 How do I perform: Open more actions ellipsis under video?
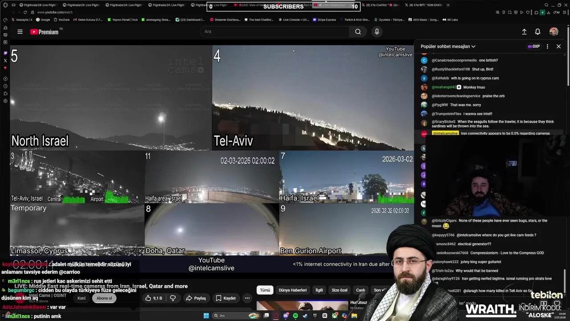click(x=247, y=298)
